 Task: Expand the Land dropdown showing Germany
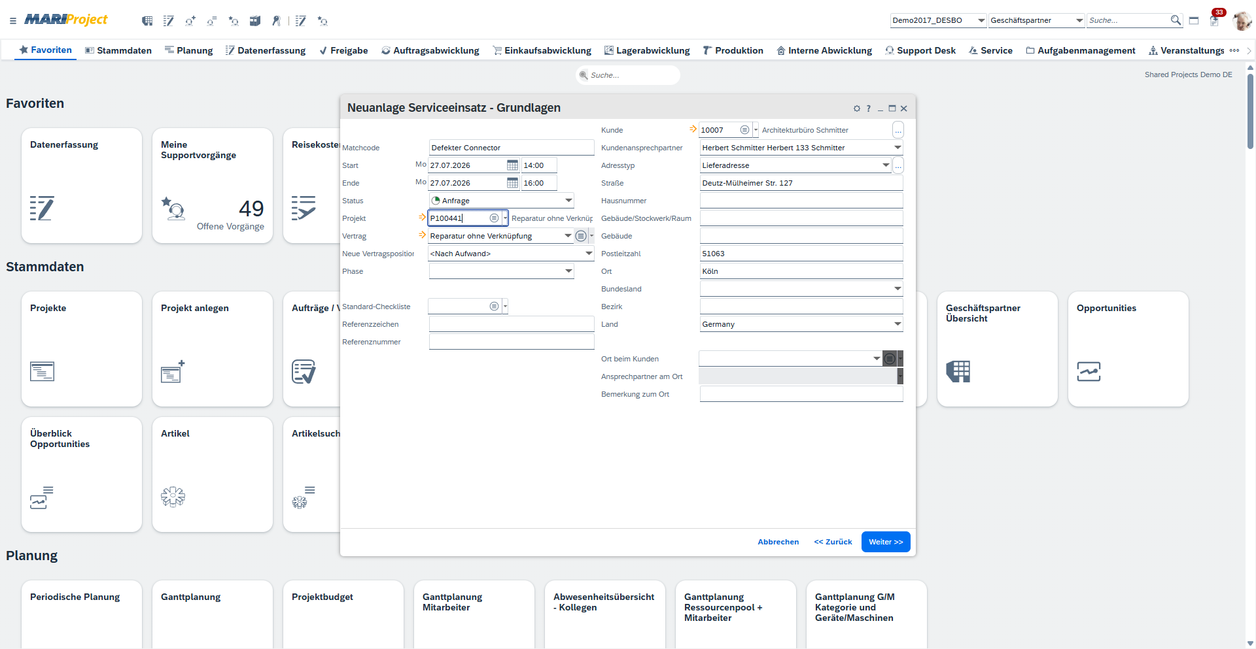898,324
